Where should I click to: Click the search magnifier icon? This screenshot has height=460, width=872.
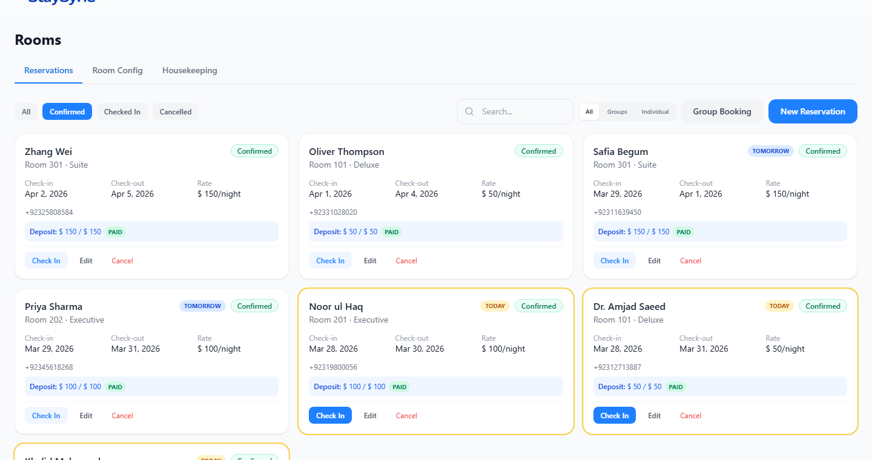pyautogui.click(x=469, y=111)
